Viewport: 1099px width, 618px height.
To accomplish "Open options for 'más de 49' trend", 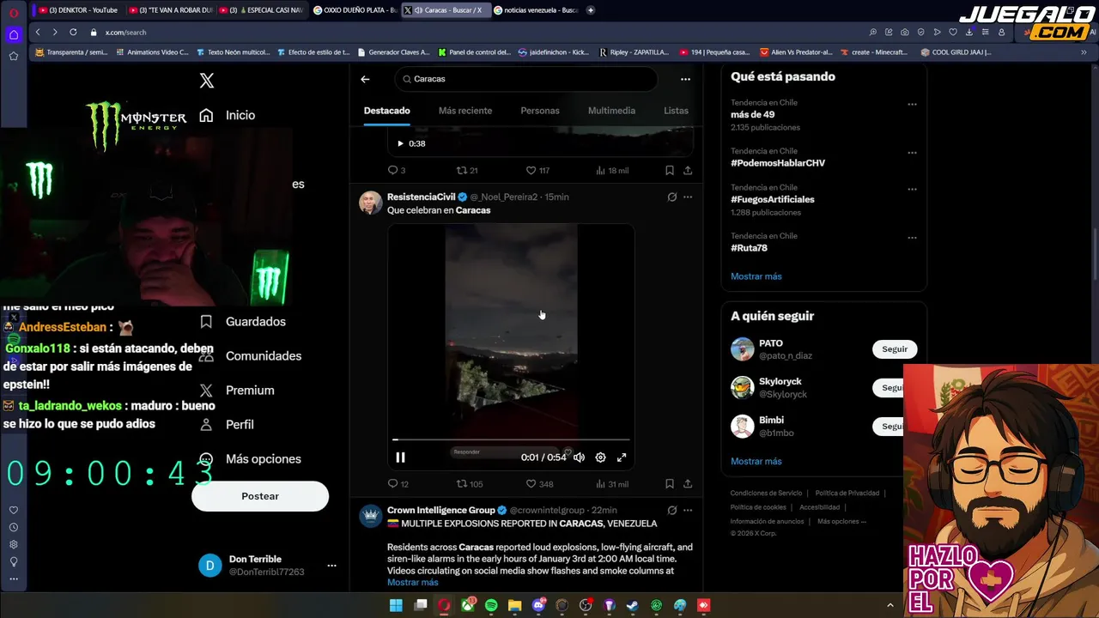I will pos(912,105).
